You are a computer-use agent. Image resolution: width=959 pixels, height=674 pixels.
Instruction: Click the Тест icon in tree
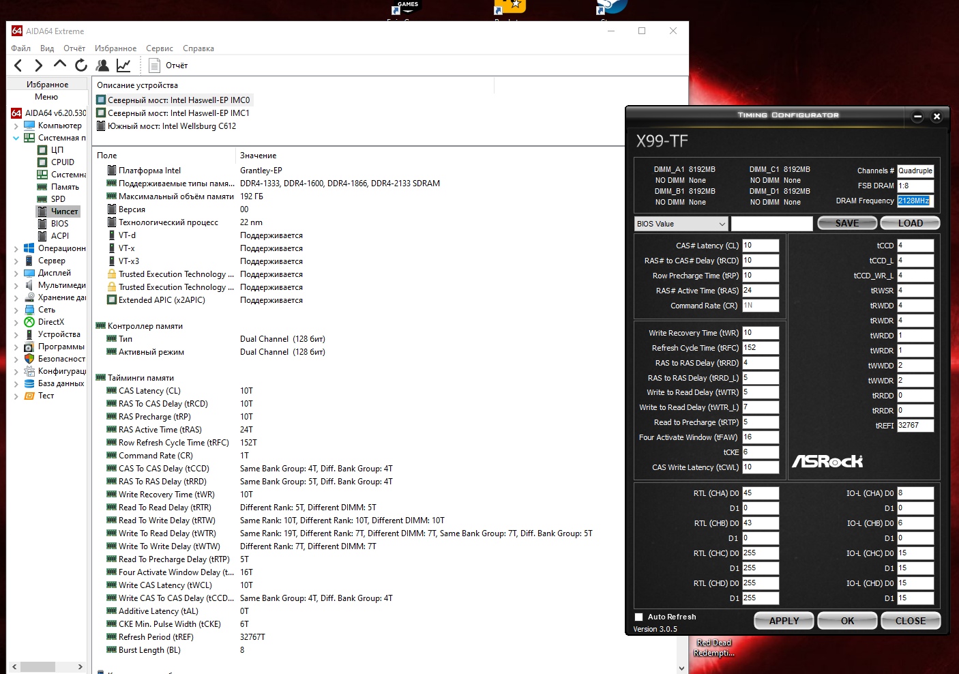[29, 396]
